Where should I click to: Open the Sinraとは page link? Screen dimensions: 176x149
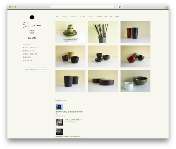[x=26, y=44]
